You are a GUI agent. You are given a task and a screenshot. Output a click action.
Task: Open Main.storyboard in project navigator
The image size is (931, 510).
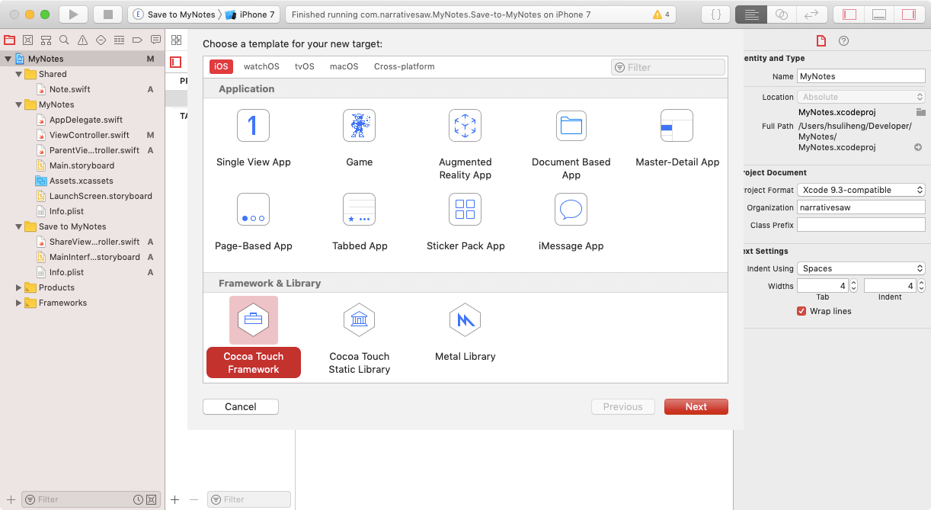tap(82, 165)
